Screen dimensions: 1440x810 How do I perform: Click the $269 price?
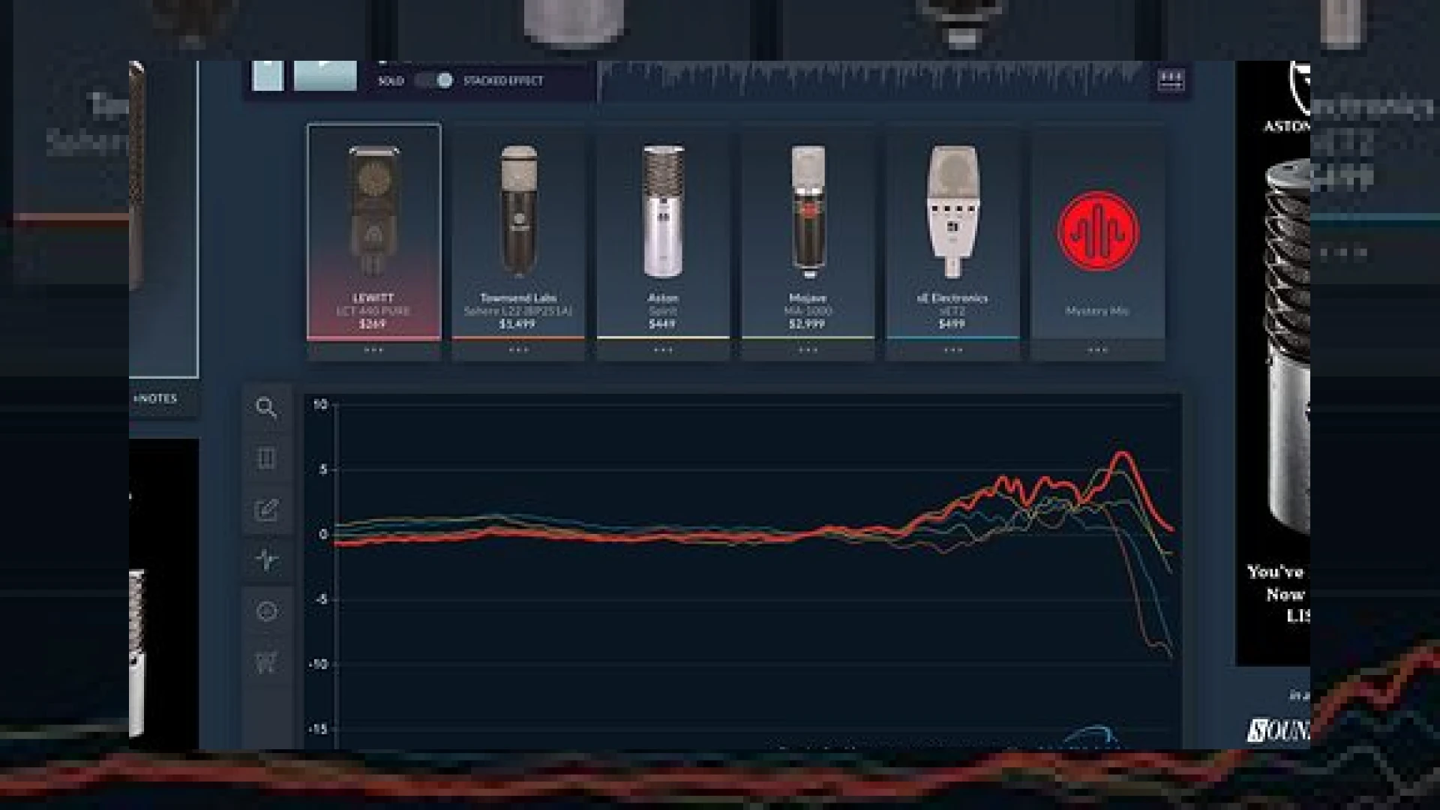coord(373,324)
